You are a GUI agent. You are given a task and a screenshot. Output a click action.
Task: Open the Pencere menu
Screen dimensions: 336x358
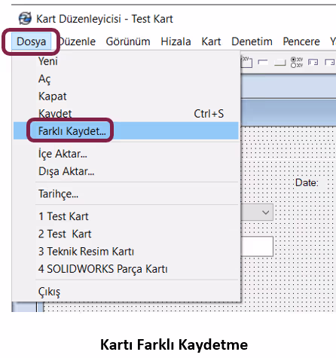tap(301, 41)
